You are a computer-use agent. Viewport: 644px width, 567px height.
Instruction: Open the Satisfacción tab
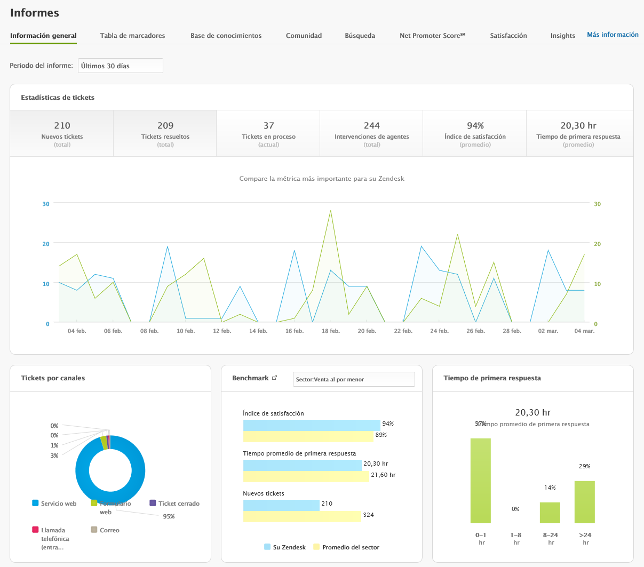pyautogui.click(x=508, y=35)
